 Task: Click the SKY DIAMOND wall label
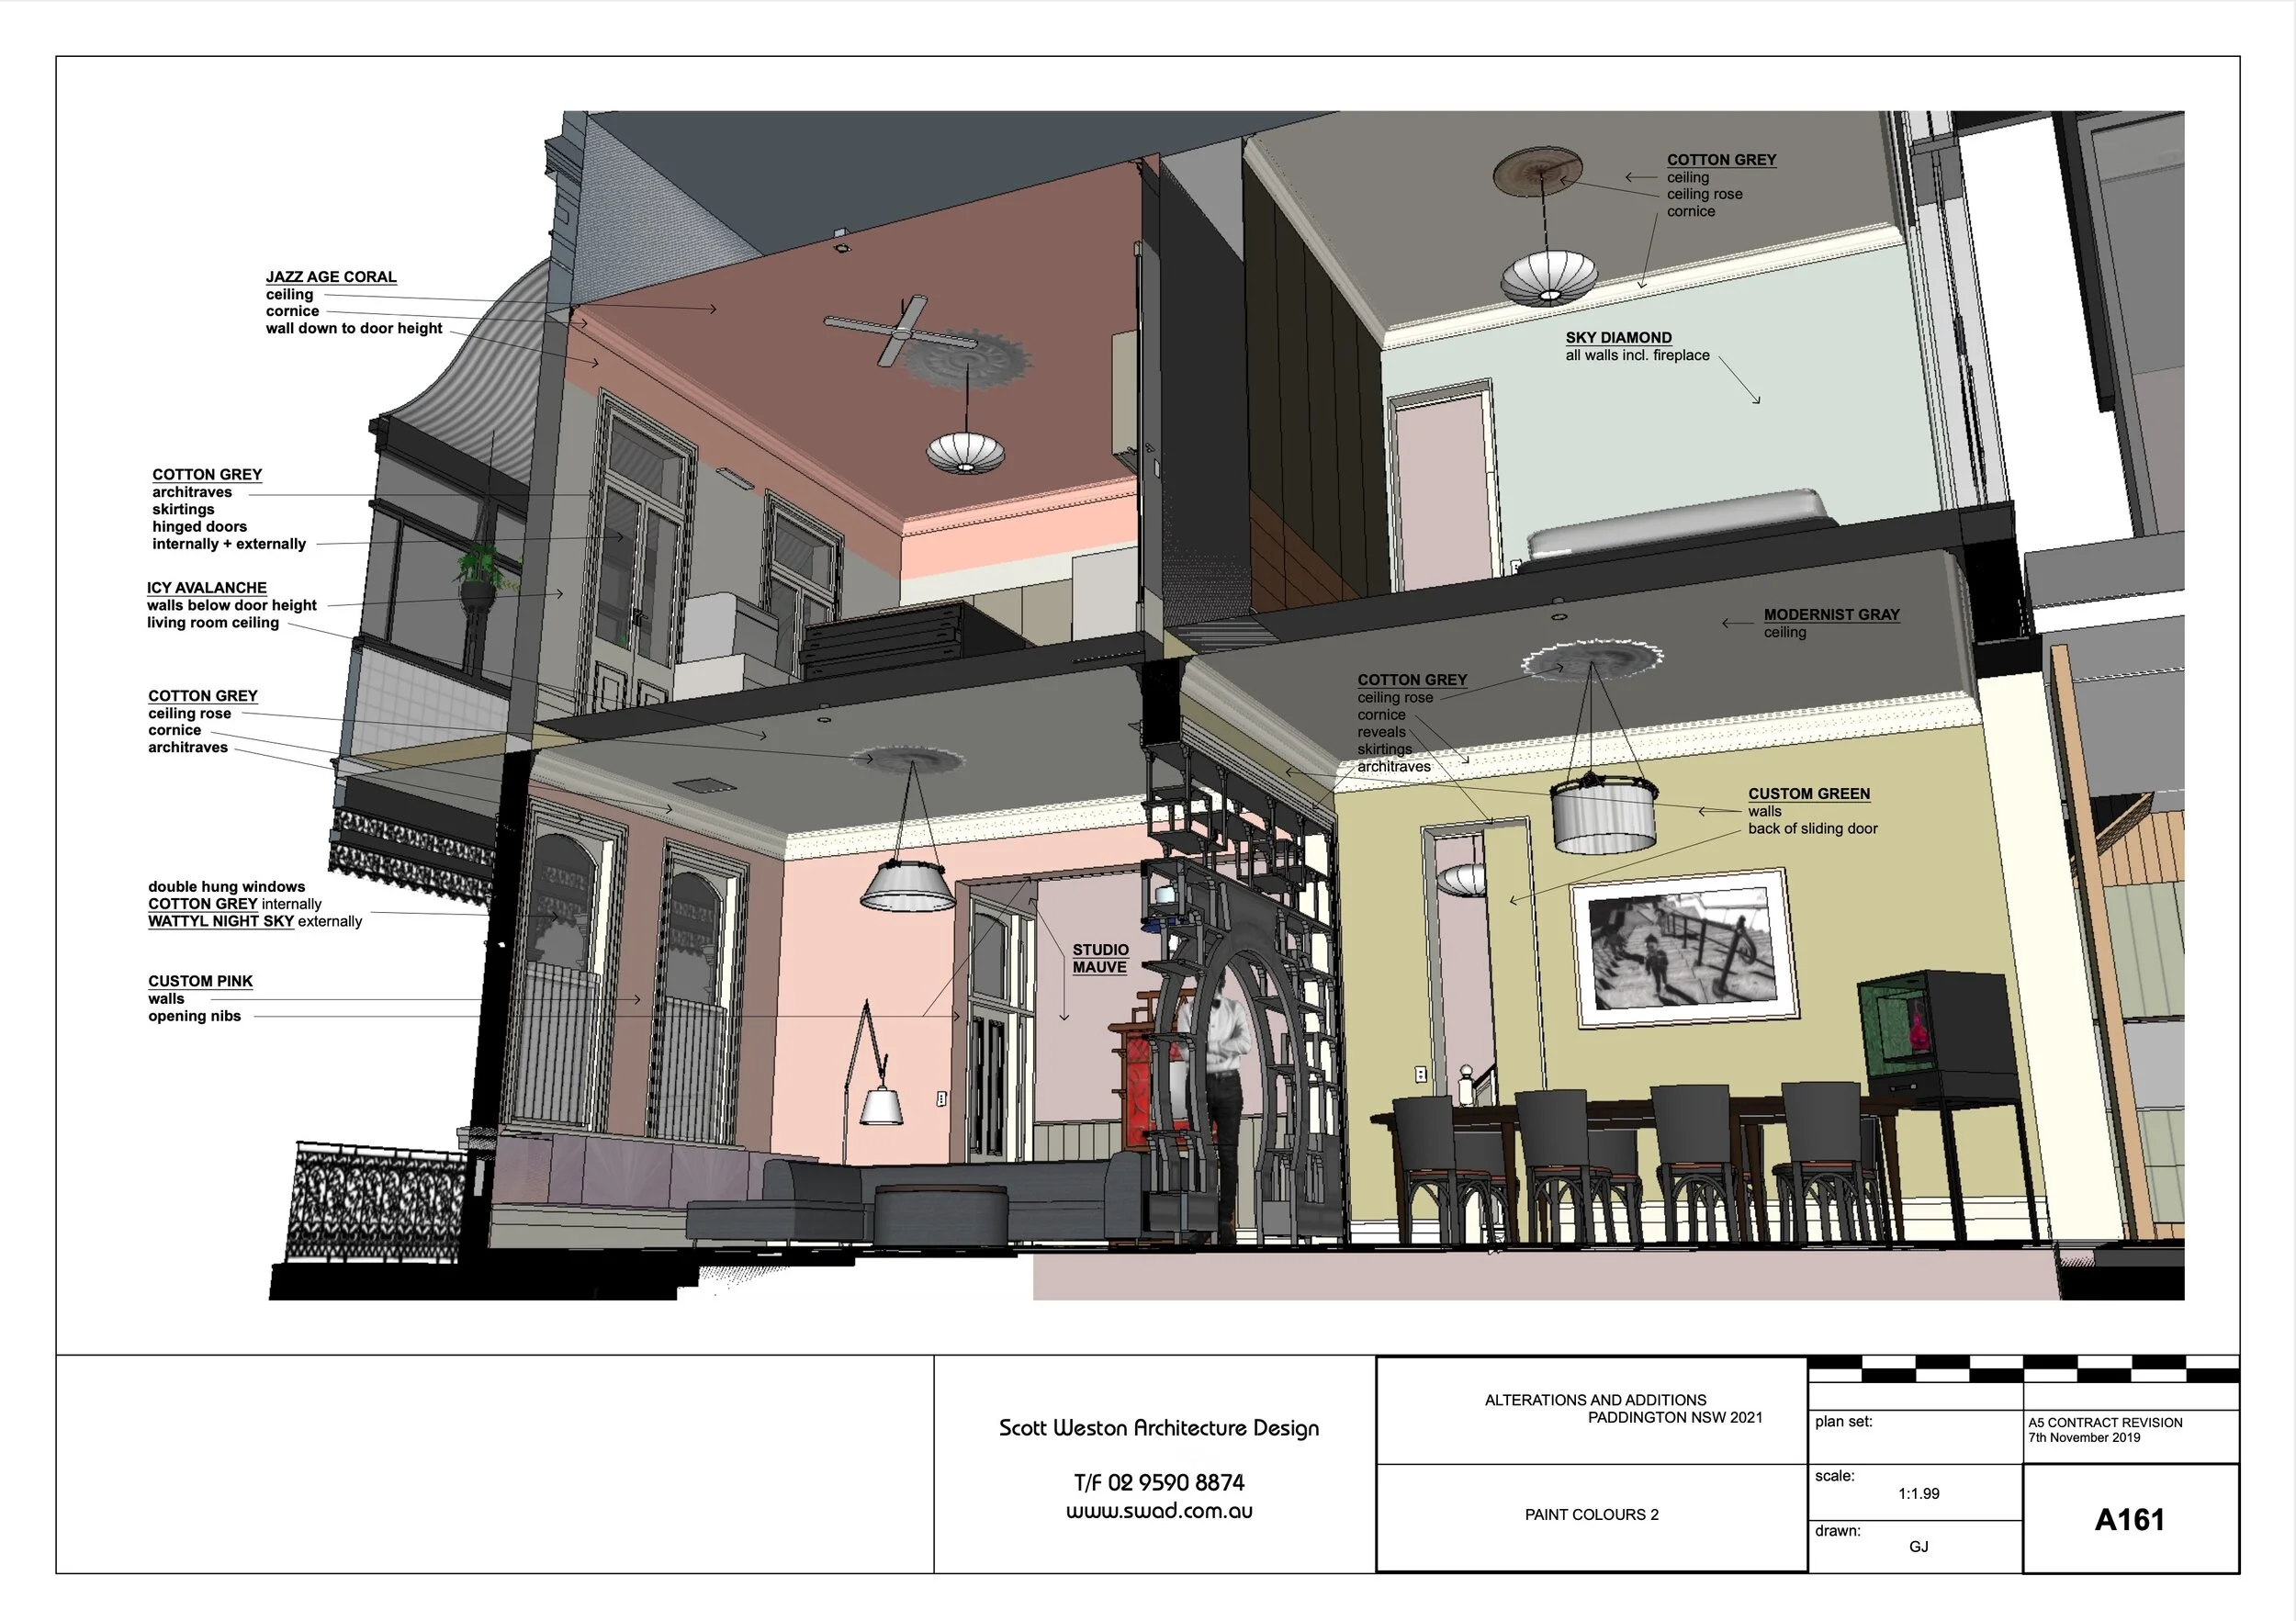click(1618, 338)
